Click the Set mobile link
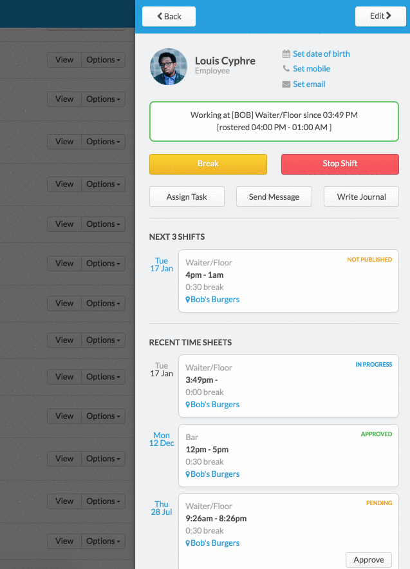410x569 pixels. [312, 69]
